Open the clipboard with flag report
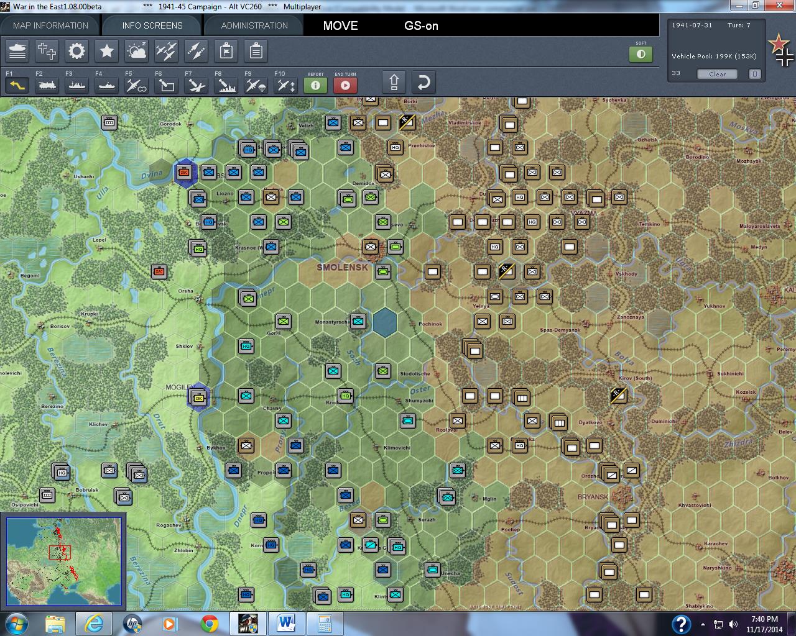Screen dimensions: 796x636 click(x=226, y=51)
